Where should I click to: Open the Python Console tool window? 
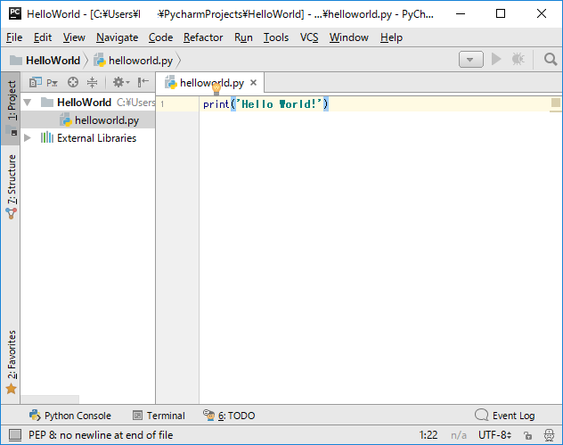[x=70, y=416]
